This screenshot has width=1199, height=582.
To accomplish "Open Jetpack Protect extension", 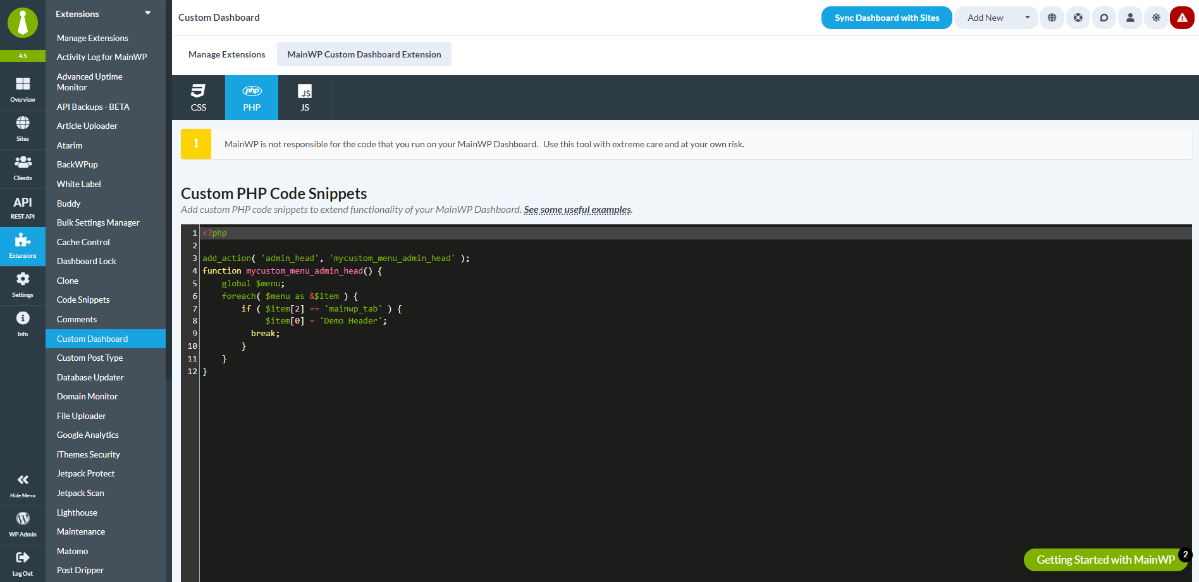I will (x=86, y=473).
